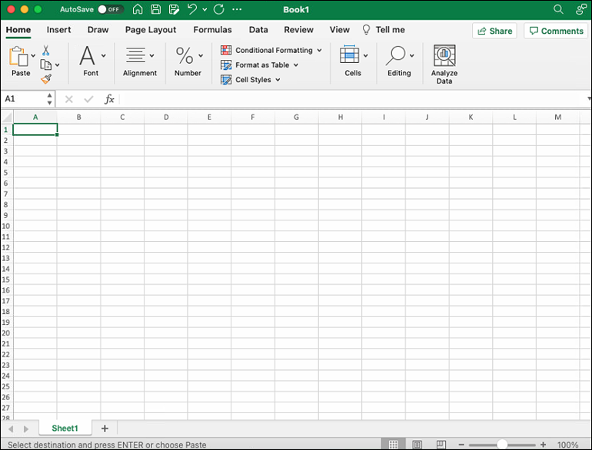This screenshot has height=450, width=592.
Task: Switch to Page Break Preview in status bar
Action: tap(441, 445)
